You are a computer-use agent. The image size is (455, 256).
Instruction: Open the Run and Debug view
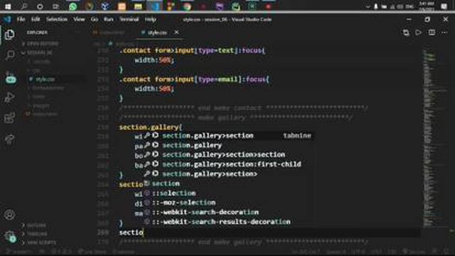9,97
